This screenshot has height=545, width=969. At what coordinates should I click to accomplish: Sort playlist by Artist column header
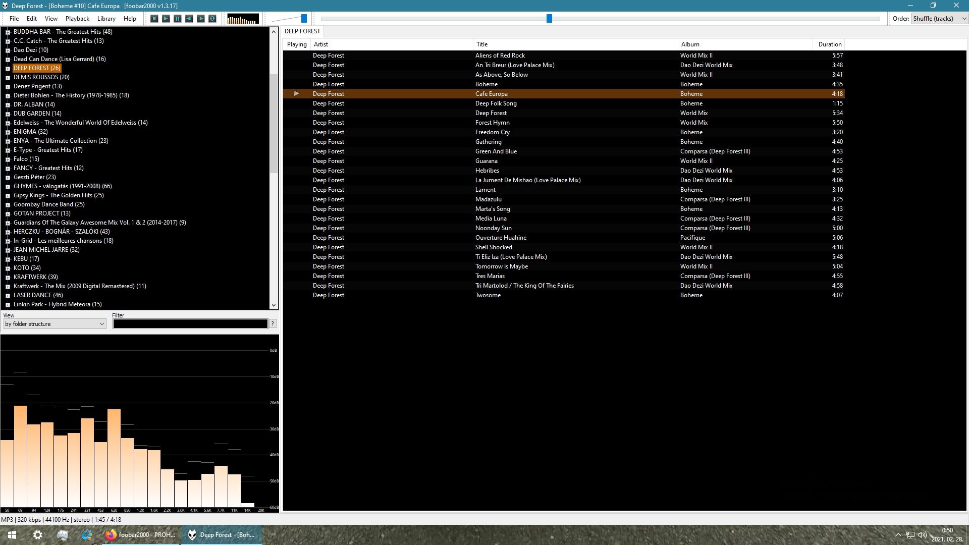click(391, 44)
